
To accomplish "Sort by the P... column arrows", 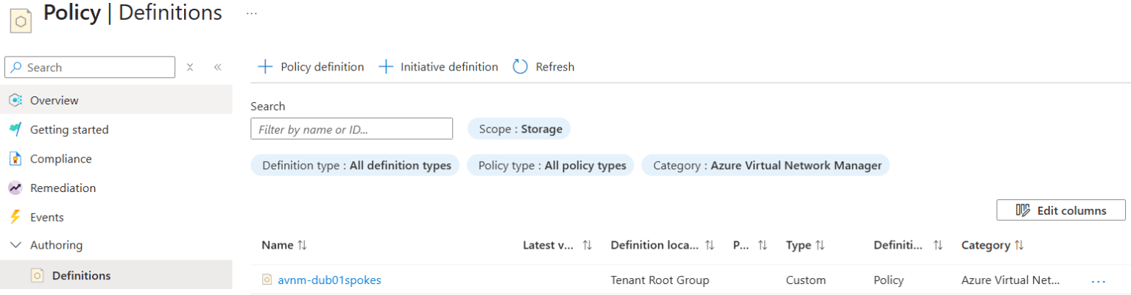I will coord(763,245).
